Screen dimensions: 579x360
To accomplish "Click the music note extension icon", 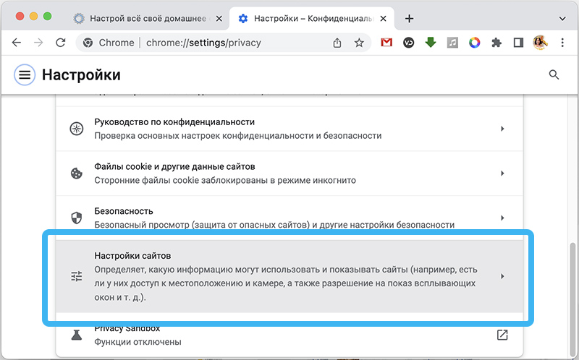I will 452,43.
